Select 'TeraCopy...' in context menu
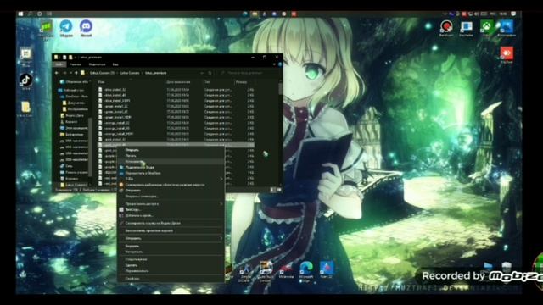Viewport: 543px width, 305px height. [171, 209]
